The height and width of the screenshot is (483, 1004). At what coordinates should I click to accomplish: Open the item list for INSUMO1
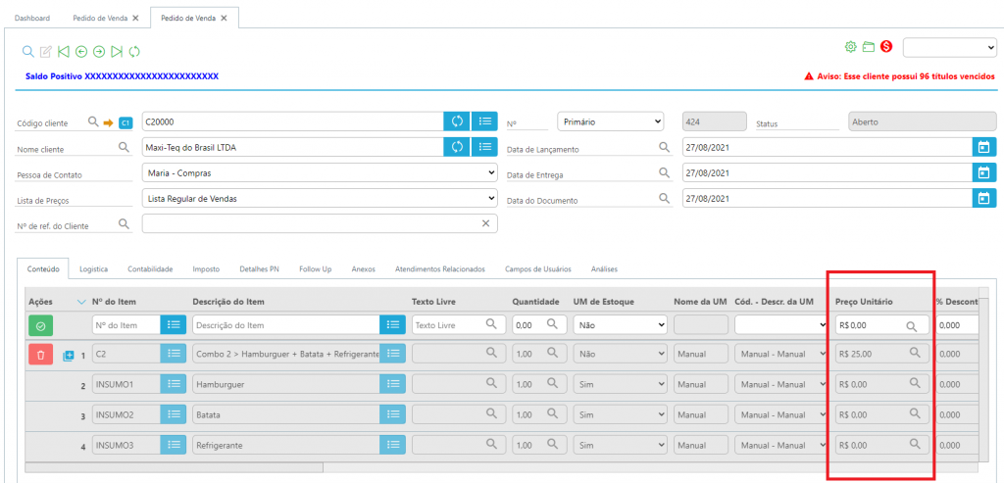(173, 385)
